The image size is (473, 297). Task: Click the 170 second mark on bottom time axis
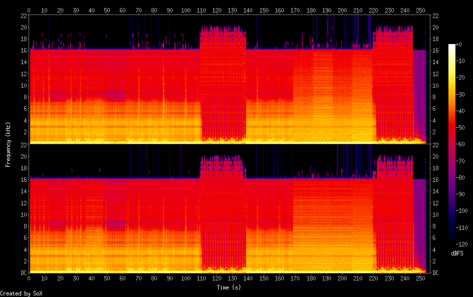pyautogui.click(x=295, y=278)
